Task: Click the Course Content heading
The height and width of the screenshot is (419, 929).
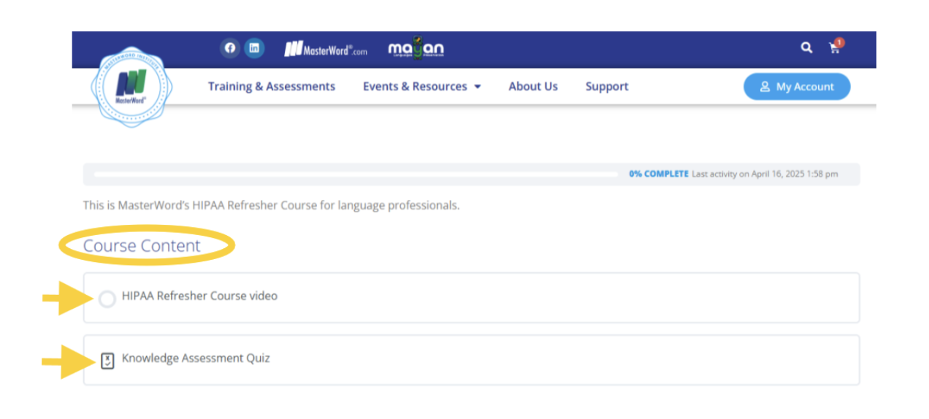Action: 142,246
